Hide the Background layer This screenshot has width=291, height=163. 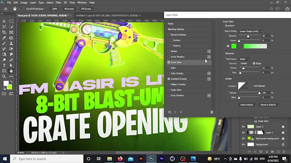pos(243,144)
